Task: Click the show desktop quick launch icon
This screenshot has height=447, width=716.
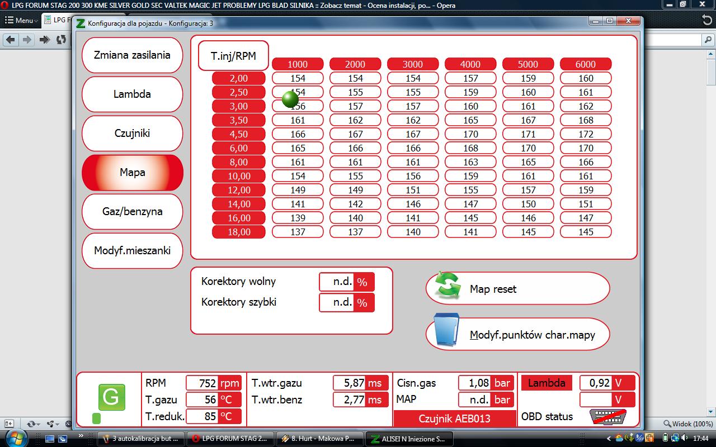Action: tap(50, 439)
